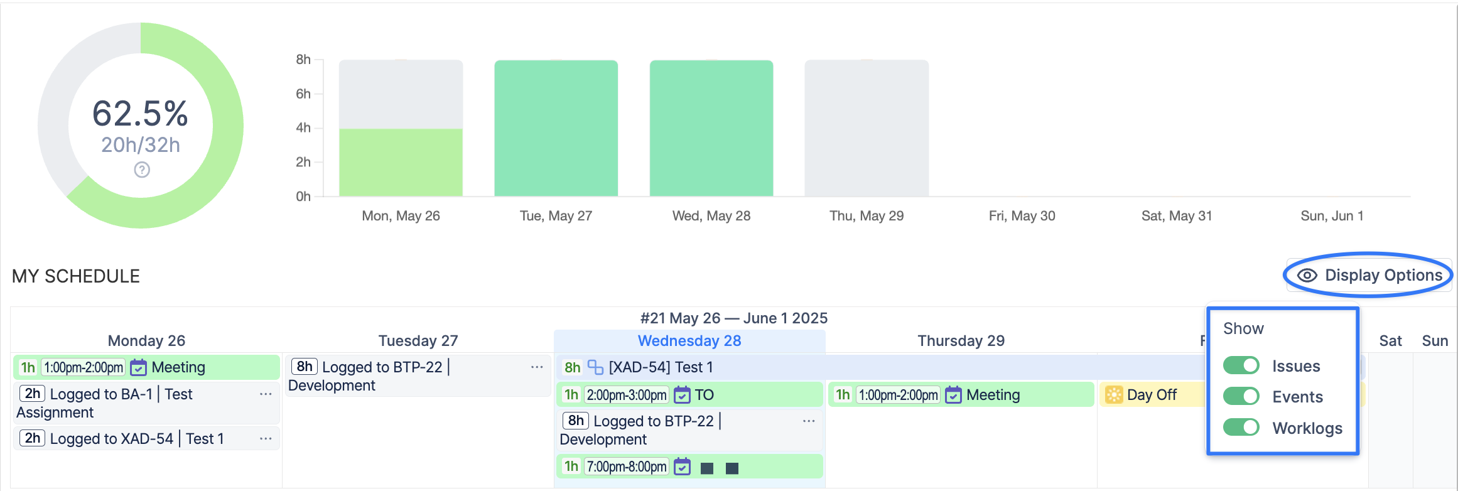The height and width of the screenshot is (491, 1458).
Task: Select the Wednesday 28 column header
Action: [x=689, y=341]
